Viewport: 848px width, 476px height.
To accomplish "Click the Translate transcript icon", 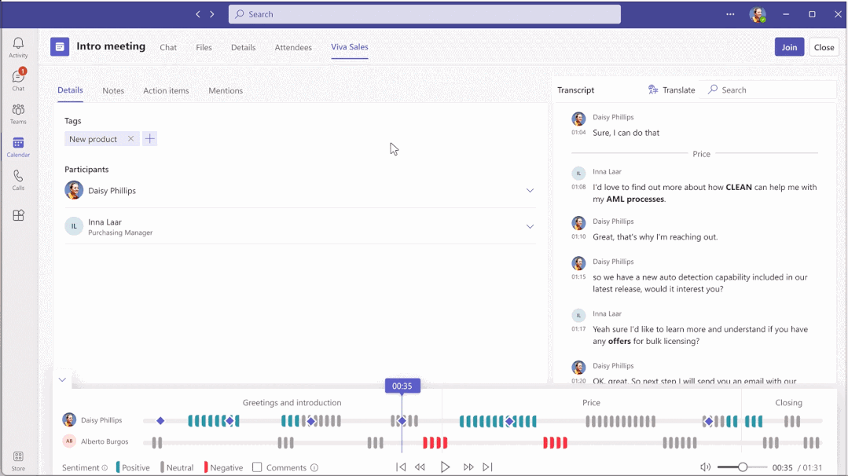I will click(653, 90).
